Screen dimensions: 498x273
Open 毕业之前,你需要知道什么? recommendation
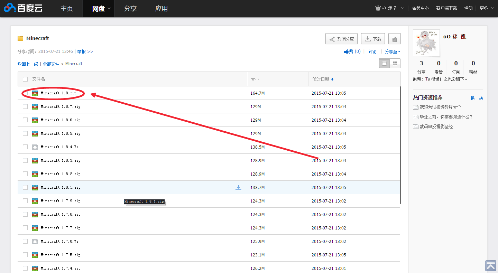pos(446,117)
